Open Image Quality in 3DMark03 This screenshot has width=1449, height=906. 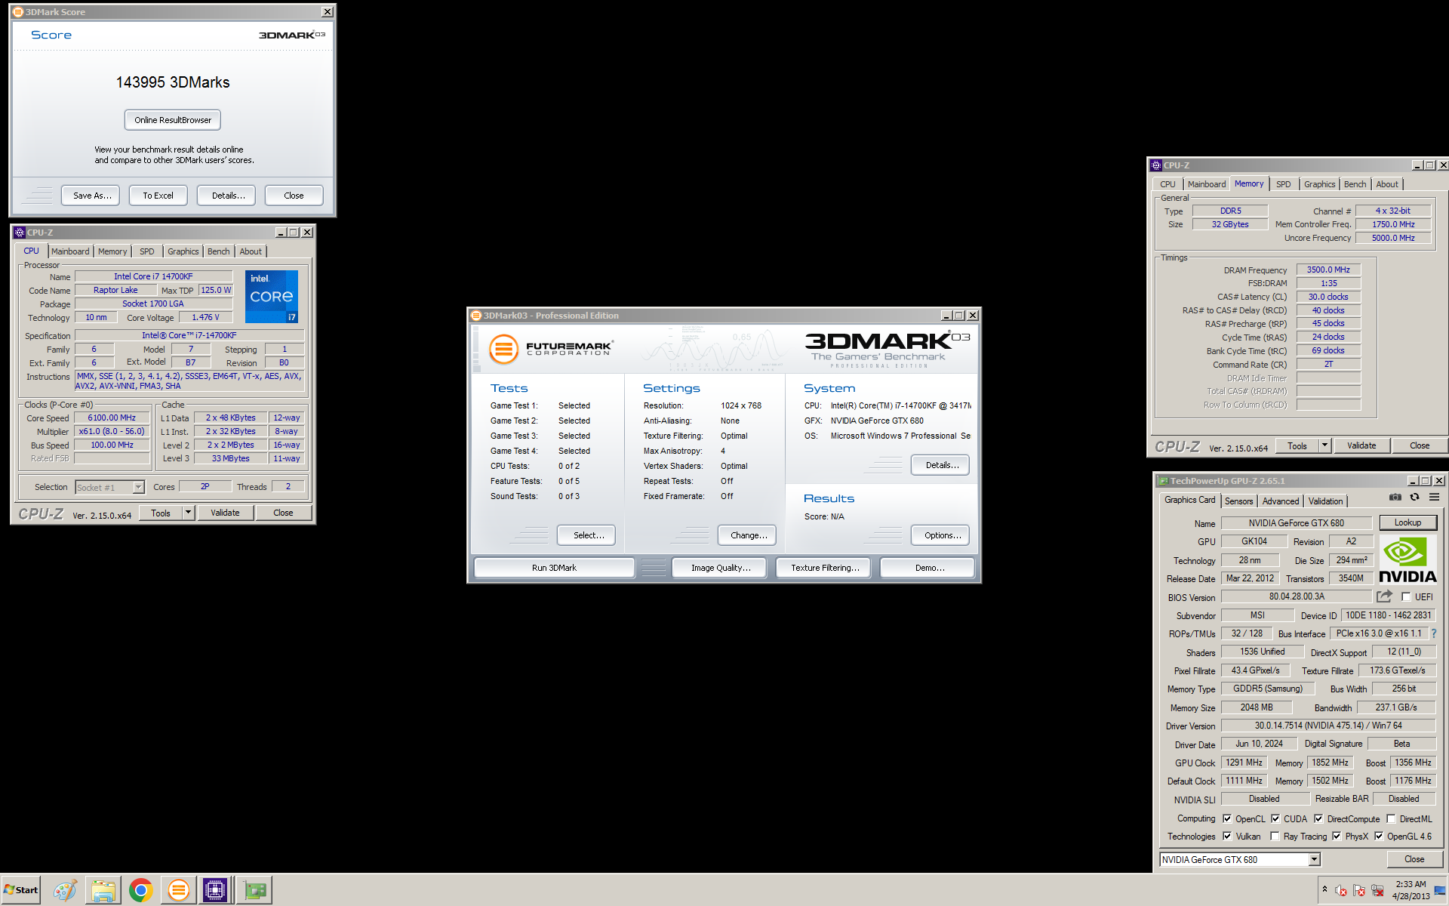click(721, 568)
